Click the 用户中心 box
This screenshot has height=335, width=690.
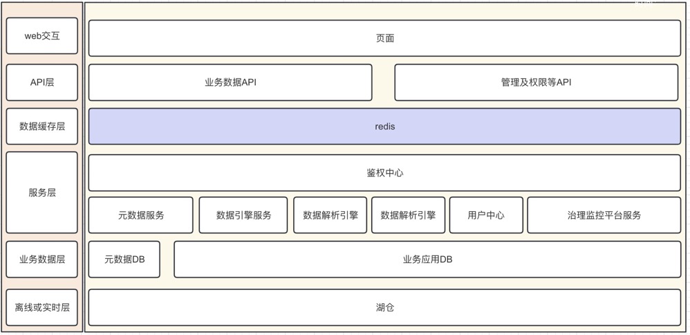click(485, 215)
